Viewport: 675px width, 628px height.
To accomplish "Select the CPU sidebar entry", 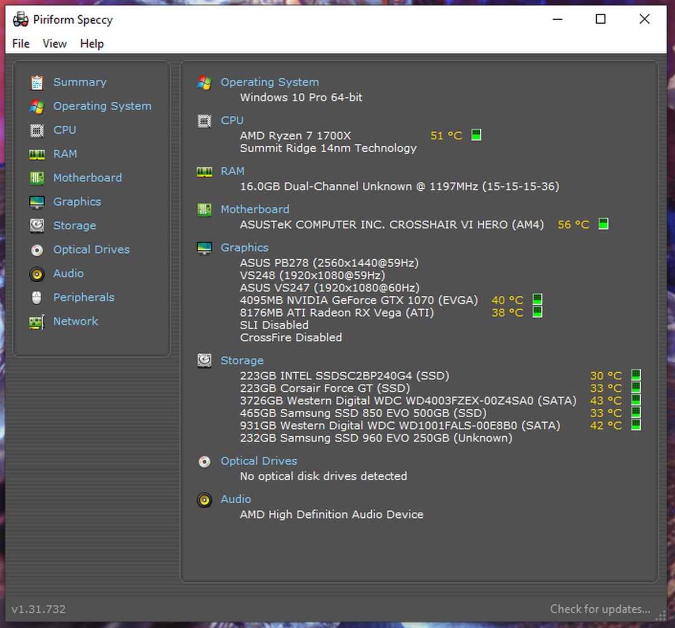I will coord(65,130).
